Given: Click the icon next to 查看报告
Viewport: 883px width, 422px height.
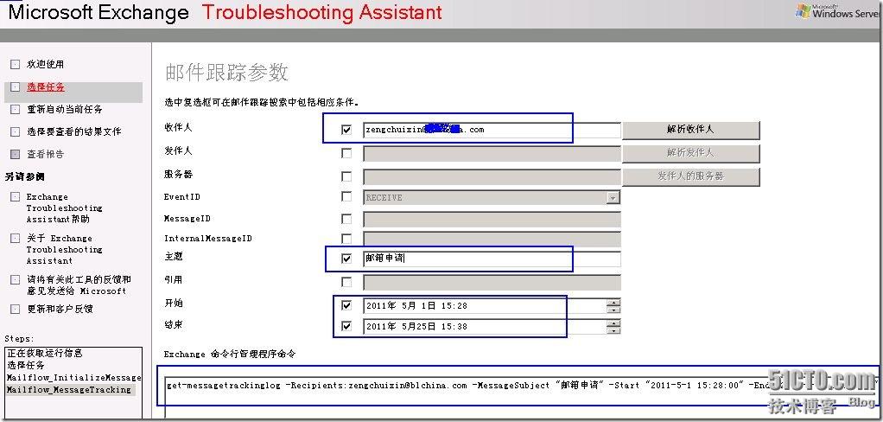Looking at the screenshot, I should point(15,155).
